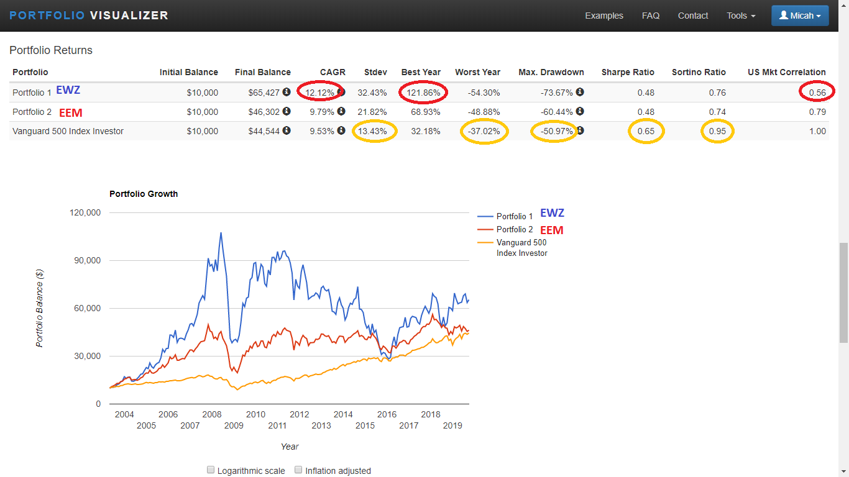The height and width of the screenshot is (477, 849).
Task: Click the Portfolio 1 Max. Drawdown info icon
Action: tap(580, 92)
